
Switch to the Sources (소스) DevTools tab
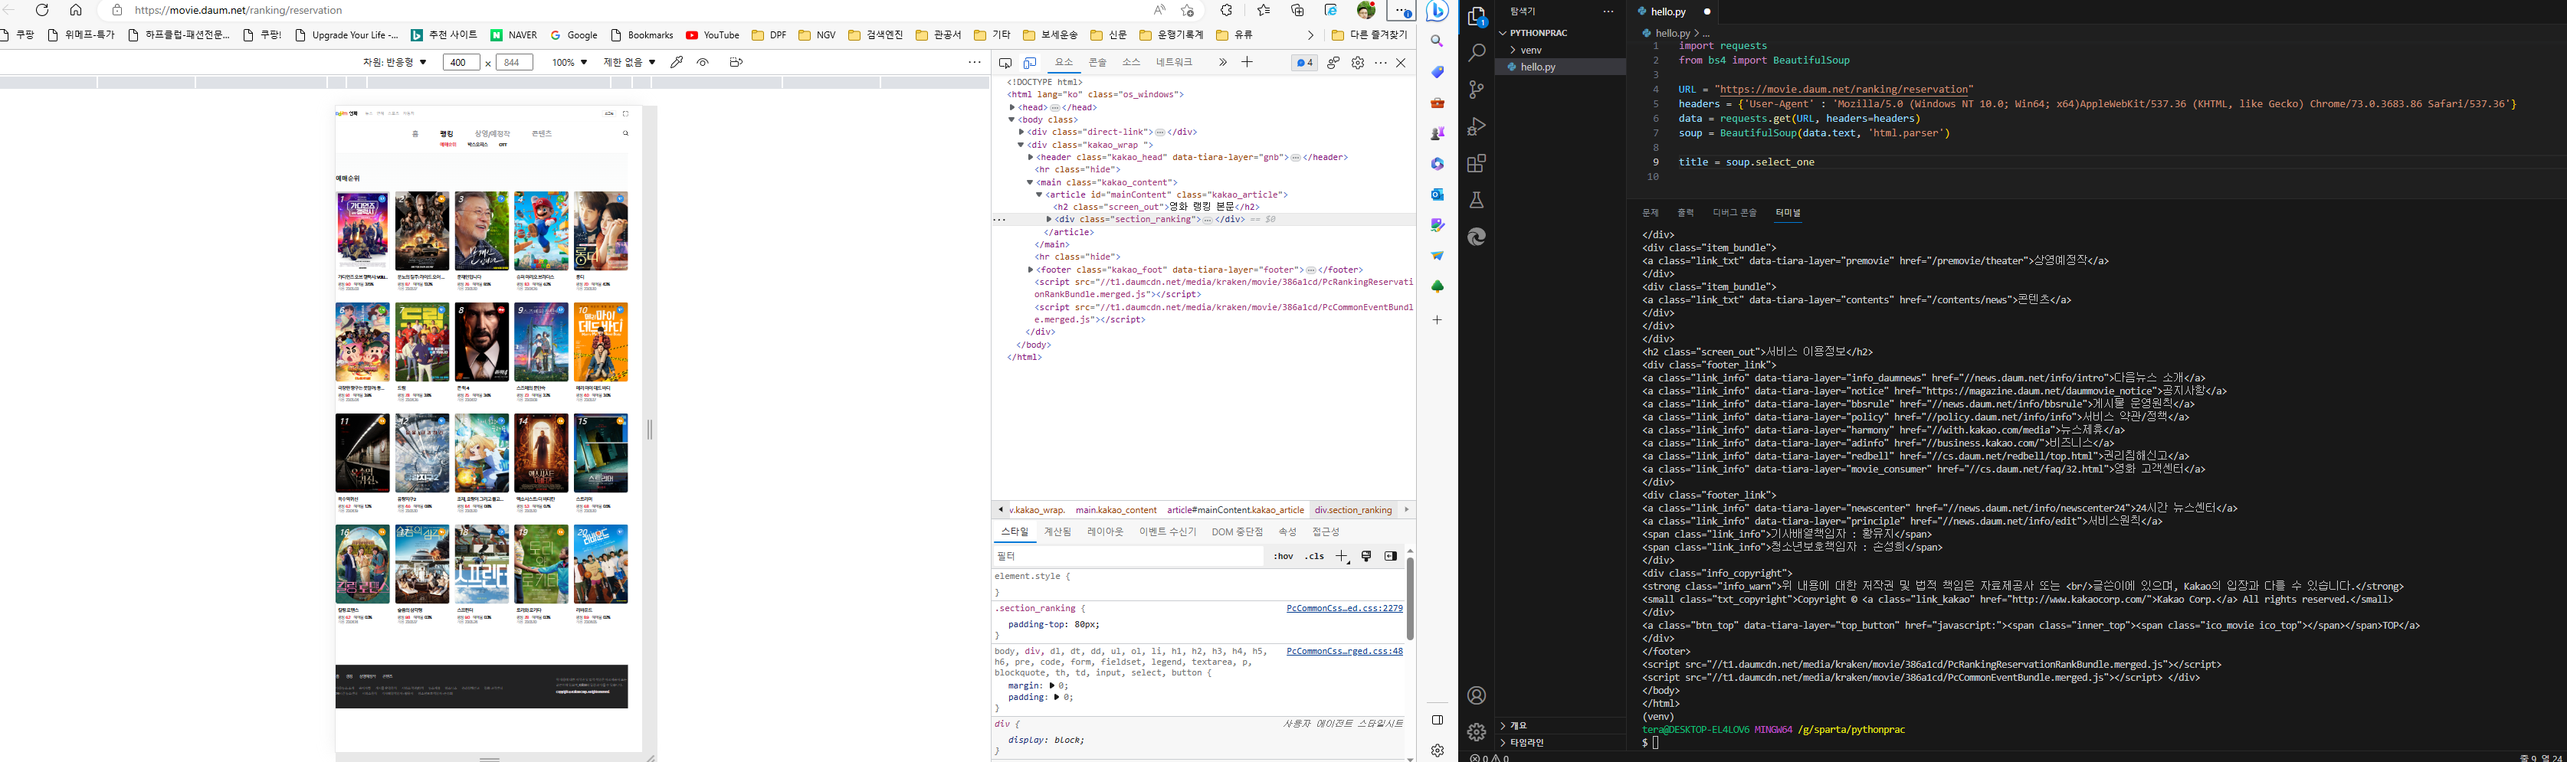tap(1131, 62)
